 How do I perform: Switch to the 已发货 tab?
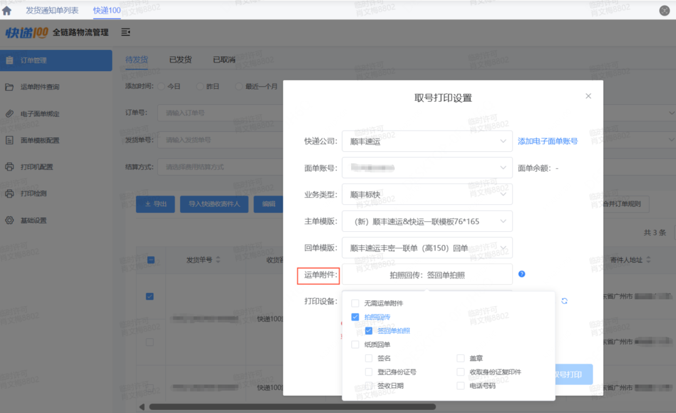(x=180, y=60)
